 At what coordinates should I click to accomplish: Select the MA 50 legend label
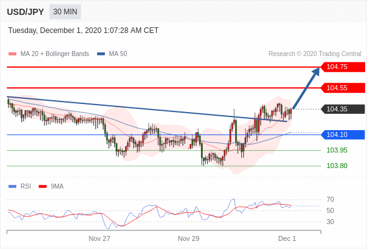tap(118, 54)
